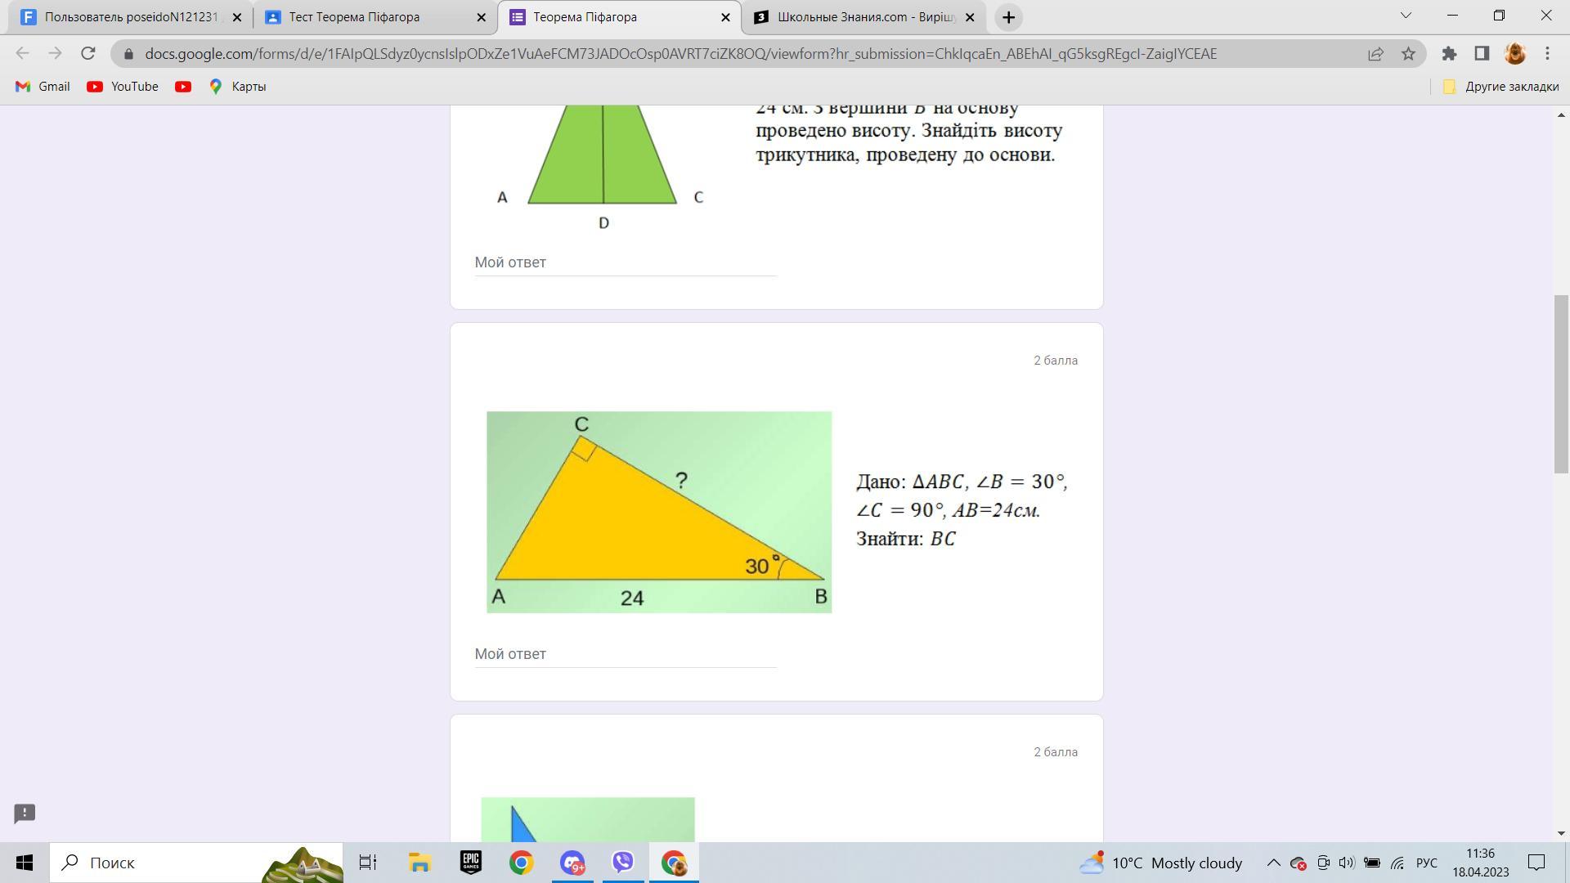1570x883 pixels.
Task: Reload the current page
Action: (x=87, y=54)
